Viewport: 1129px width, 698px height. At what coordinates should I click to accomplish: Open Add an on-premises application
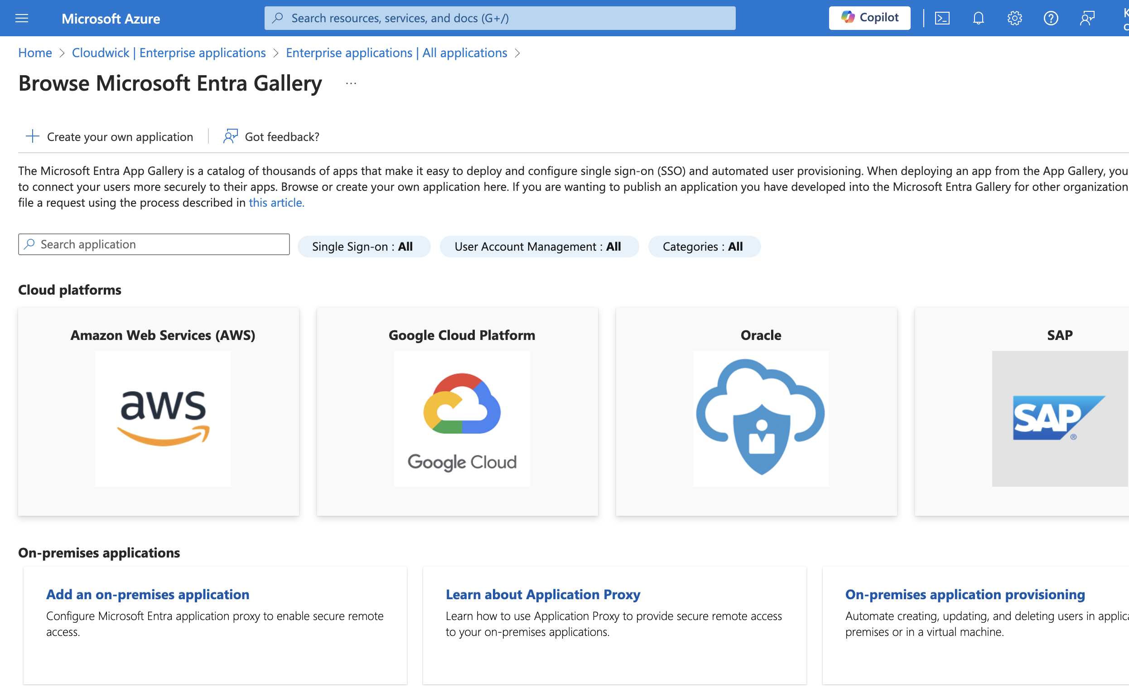coord(148,594)
